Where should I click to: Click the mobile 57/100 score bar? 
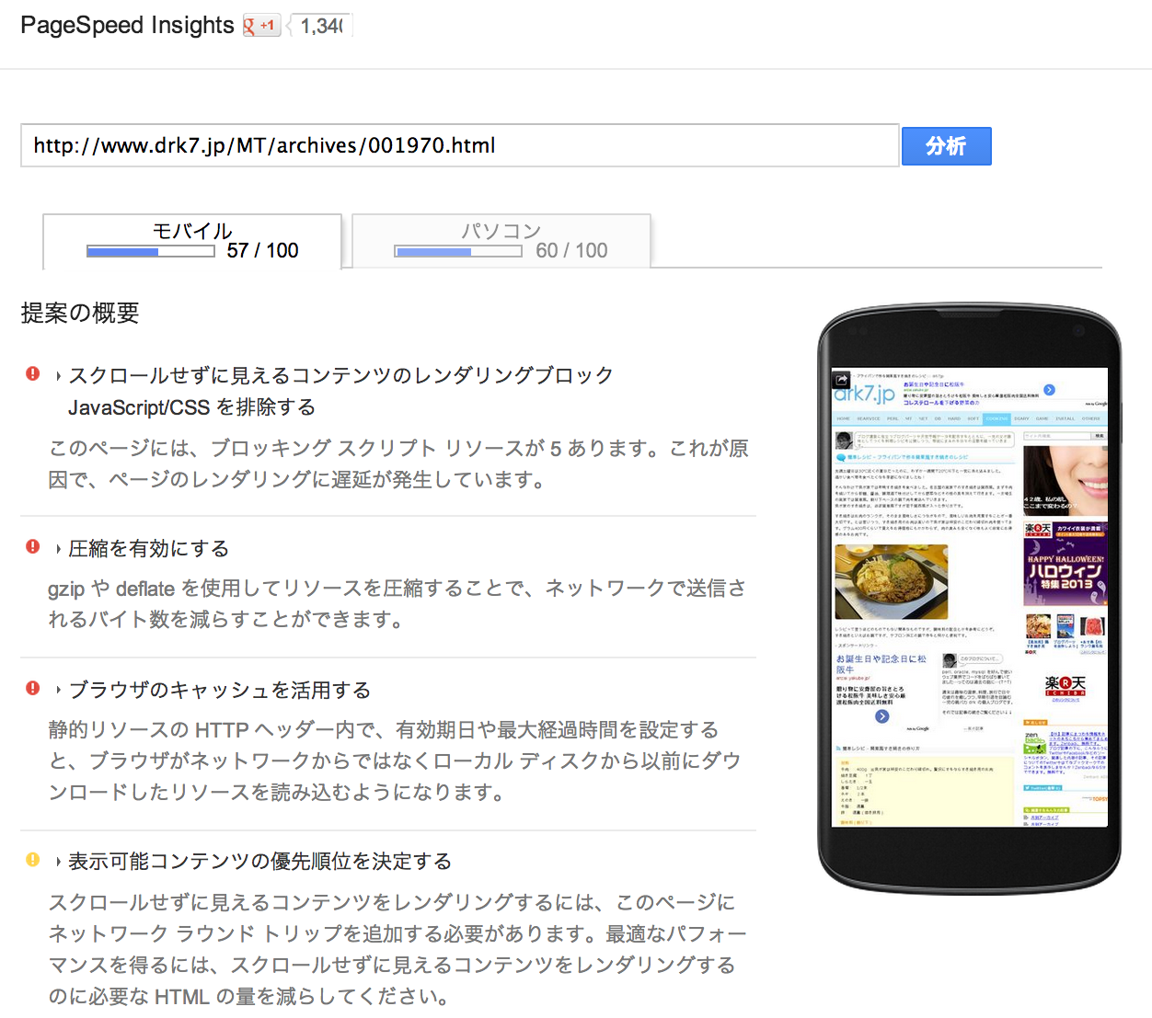[x=150, y=251]
